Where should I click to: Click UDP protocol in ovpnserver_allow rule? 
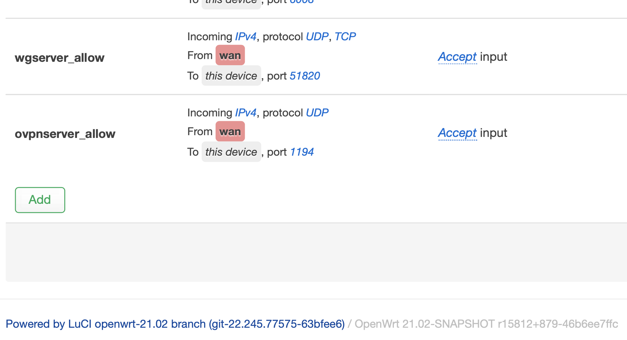(x=317, y=113)
